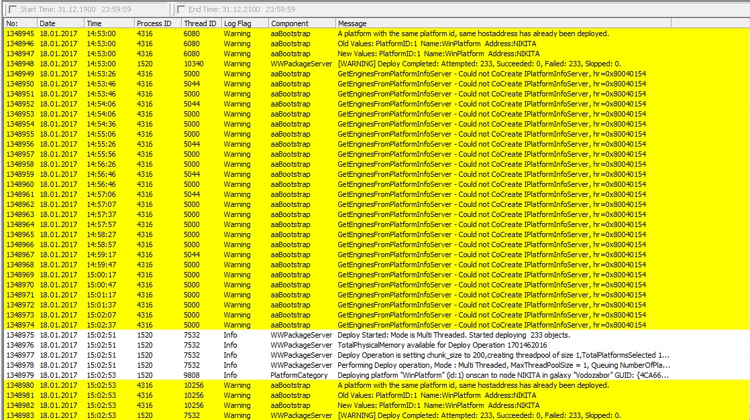The image size is (750, 420).
Task: Sort log by Date column header
Action: (x=59, y=23)
